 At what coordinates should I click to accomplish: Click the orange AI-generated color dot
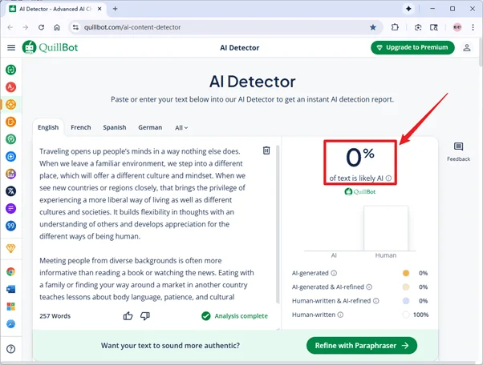coord(406,273)
